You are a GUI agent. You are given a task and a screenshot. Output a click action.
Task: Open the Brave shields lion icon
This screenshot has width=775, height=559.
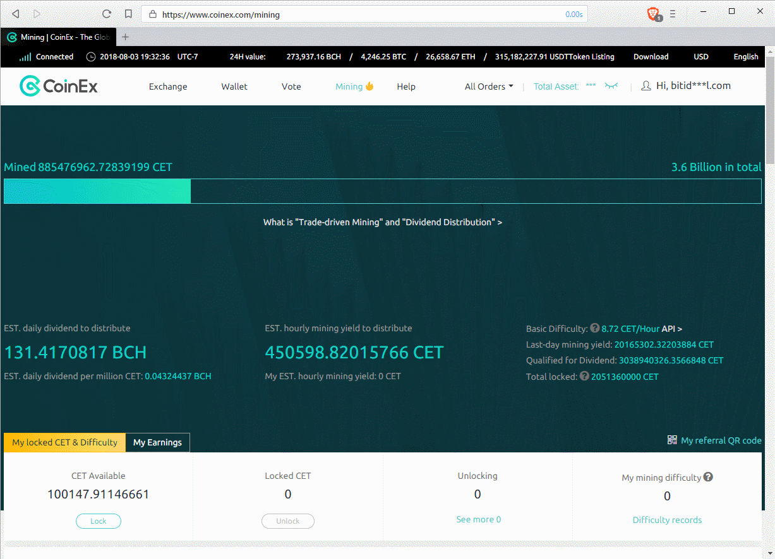pyautogui.click(x=654, y=13)
